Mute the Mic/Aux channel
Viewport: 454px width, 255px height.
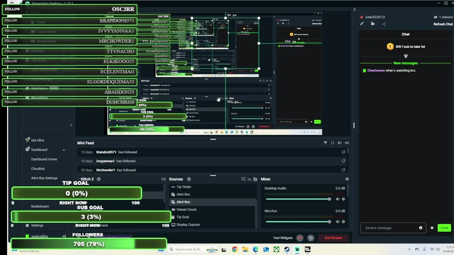pyautogui.click(x=337, y=222)
